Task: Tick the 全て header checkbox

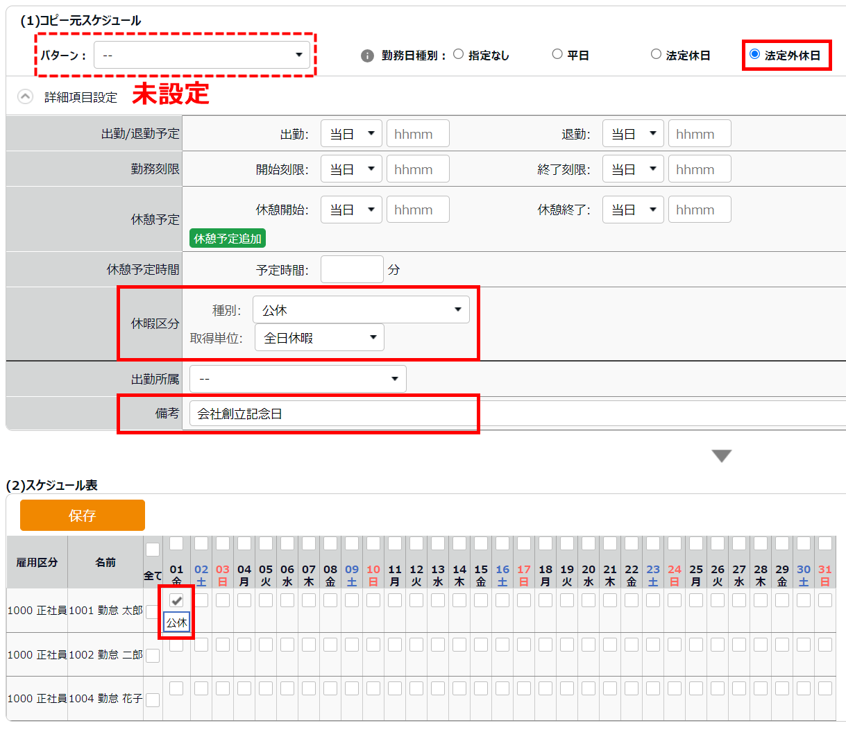Action: 153,550
